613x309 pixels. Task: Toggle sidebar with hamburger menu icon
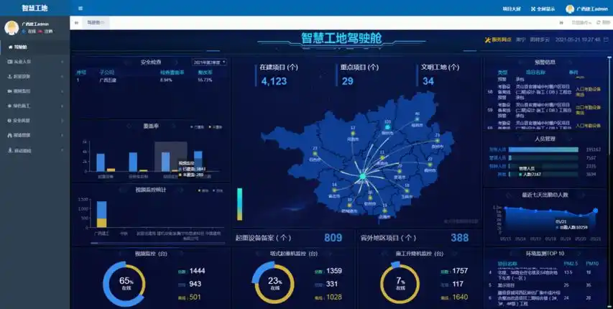point(80,8)
